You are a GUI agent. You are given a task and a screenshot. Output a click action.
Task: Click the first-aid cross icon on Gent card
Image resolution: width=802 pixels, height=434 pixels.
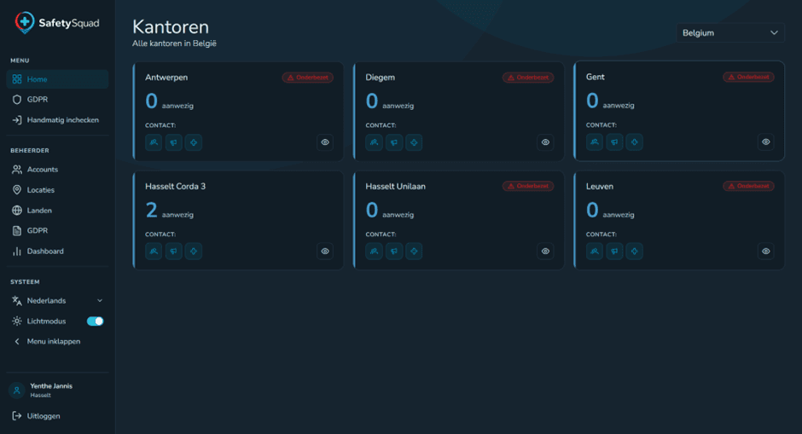pyautogui.click(x=634, y=142)
